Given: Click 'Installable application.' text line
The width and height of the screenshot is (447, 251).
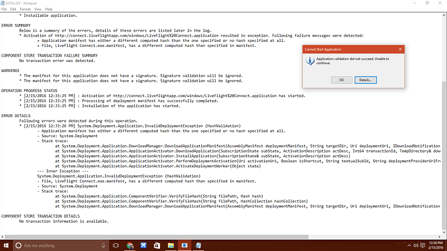Looking at the screenshot, I should 50,15.
